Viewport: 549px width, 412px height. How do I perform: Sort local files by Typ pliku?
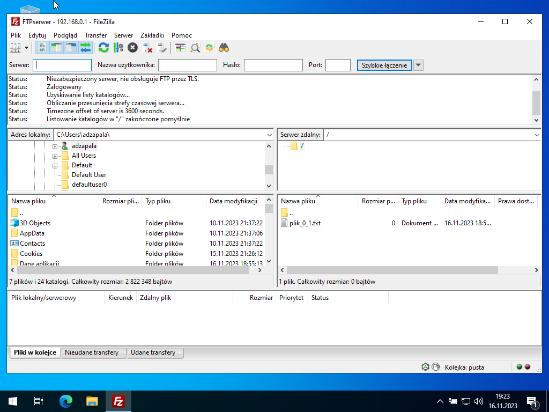(174, 201)
